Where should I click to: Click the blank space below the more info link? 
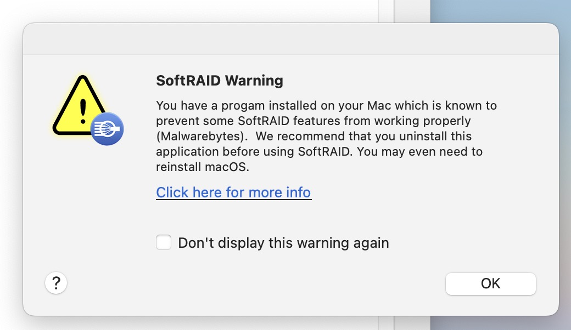point(275,217)
